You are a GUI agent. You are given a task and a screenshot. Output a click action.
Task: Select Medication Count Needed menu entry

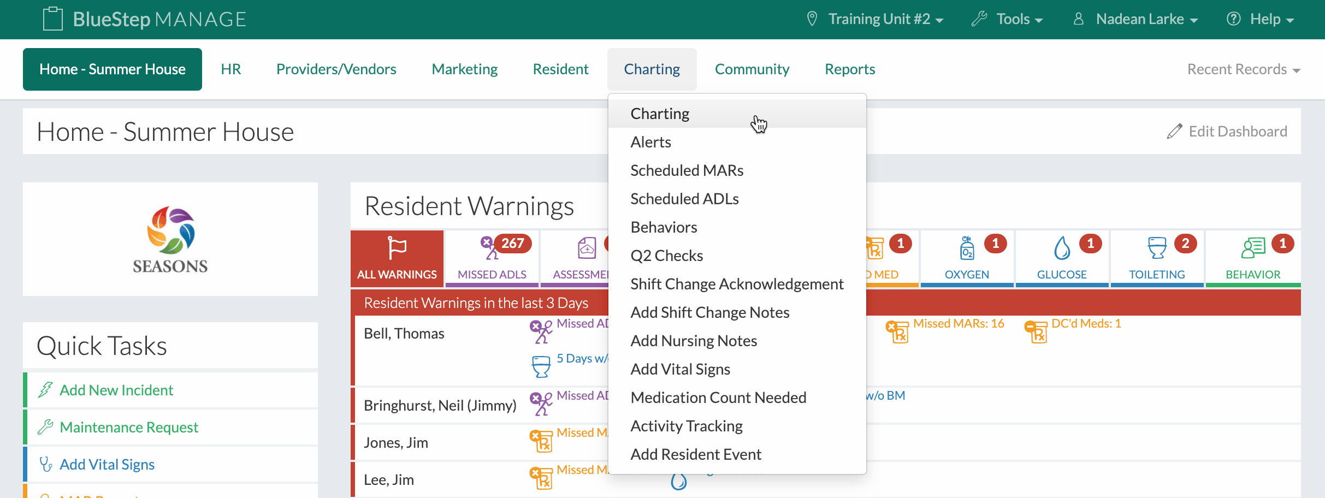coord(737,398)
